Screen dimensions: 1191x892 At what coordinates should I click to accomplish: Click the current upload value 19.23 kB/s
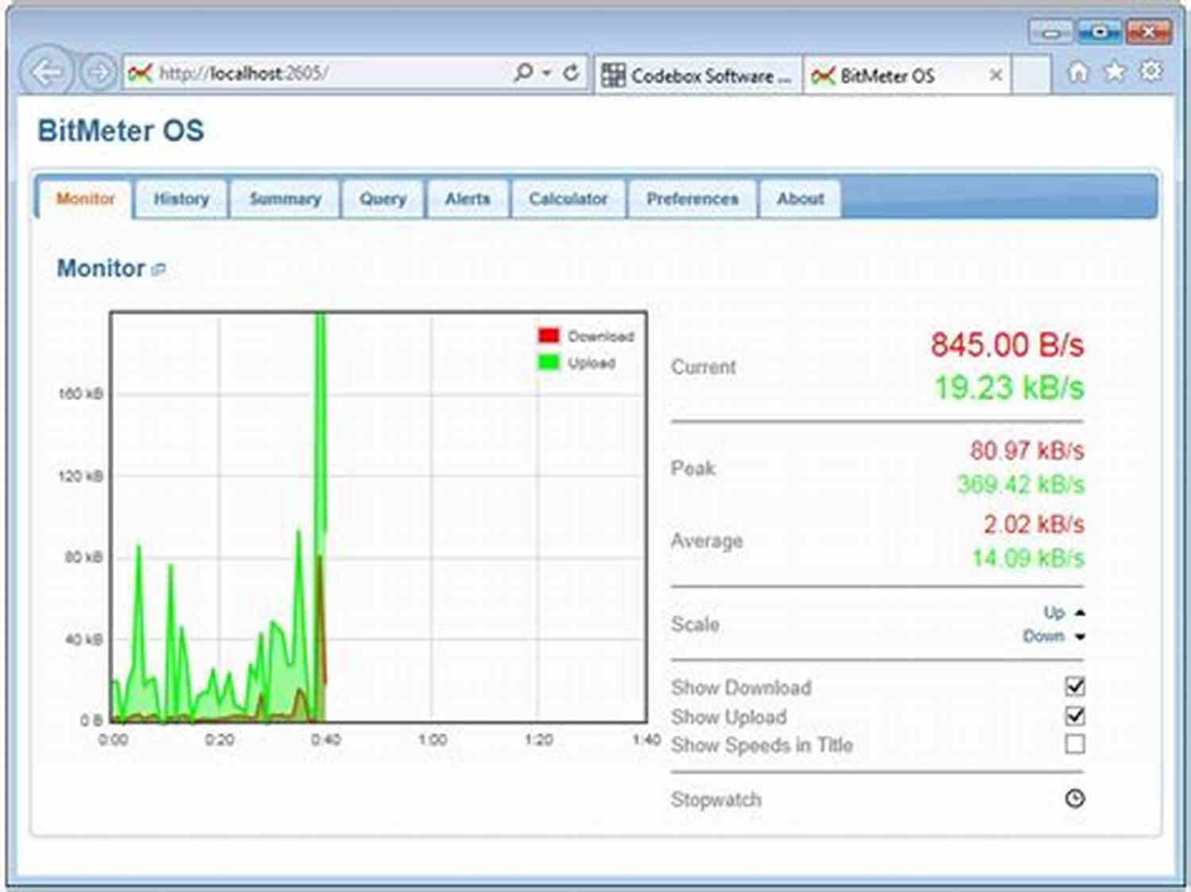pyautogui.click(x=1008, y=388)
